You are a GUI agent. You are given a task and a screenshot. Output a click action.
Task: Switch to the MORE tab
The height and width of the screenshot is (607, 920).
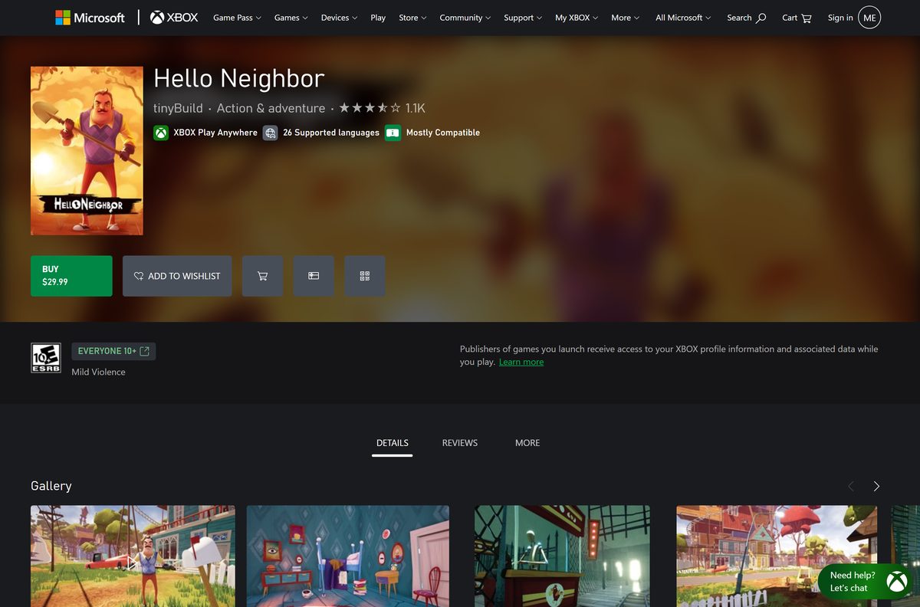(527, 443)
